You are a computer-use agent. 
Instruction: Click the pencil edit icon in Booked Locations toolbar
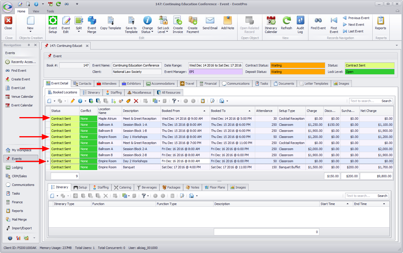tap(72, 101)
